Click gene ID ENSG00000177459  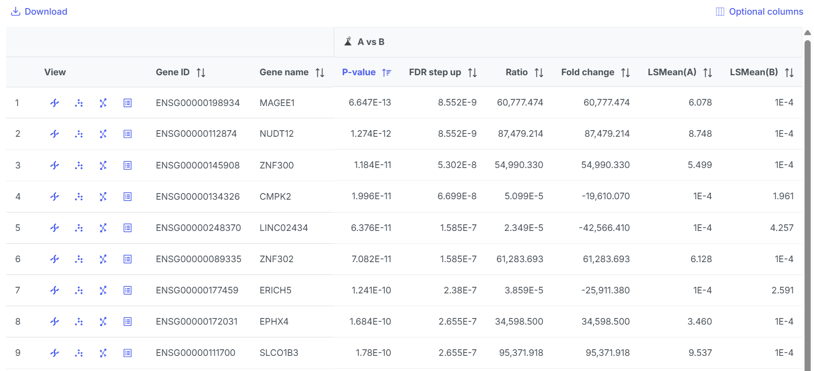point(197,290)
